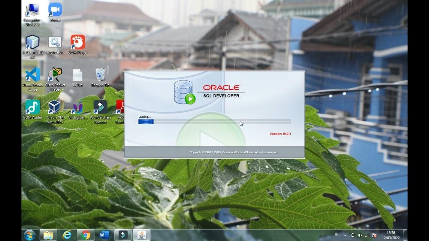Click the ORACLE logo text

click(222, 88)
